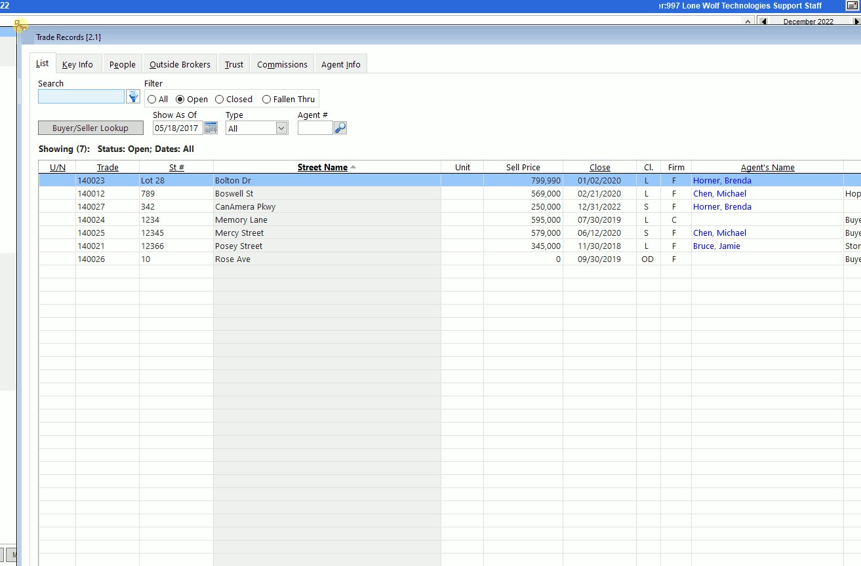Select the Closed filter option
Screen dimensions: 861x566
click(x=218, y=99)
